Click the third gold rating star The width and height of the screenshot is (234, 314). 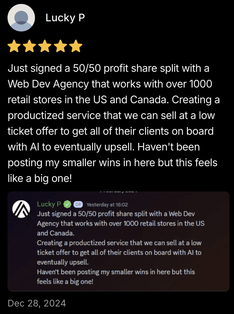(45, 46)
